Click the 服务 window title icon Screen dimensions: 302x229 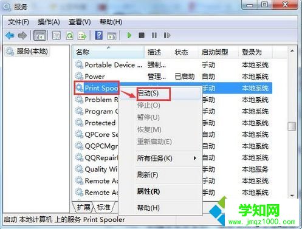(7, 7)
